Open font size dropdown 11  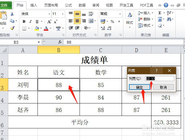63,14
